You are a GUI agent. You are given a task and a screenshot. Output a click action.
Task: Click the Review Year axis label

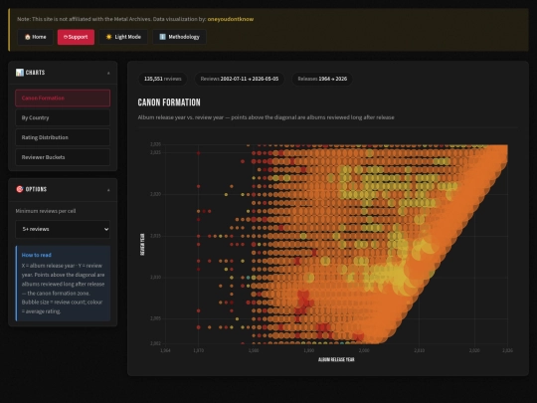pyautogui.click(x=142, y=245)
